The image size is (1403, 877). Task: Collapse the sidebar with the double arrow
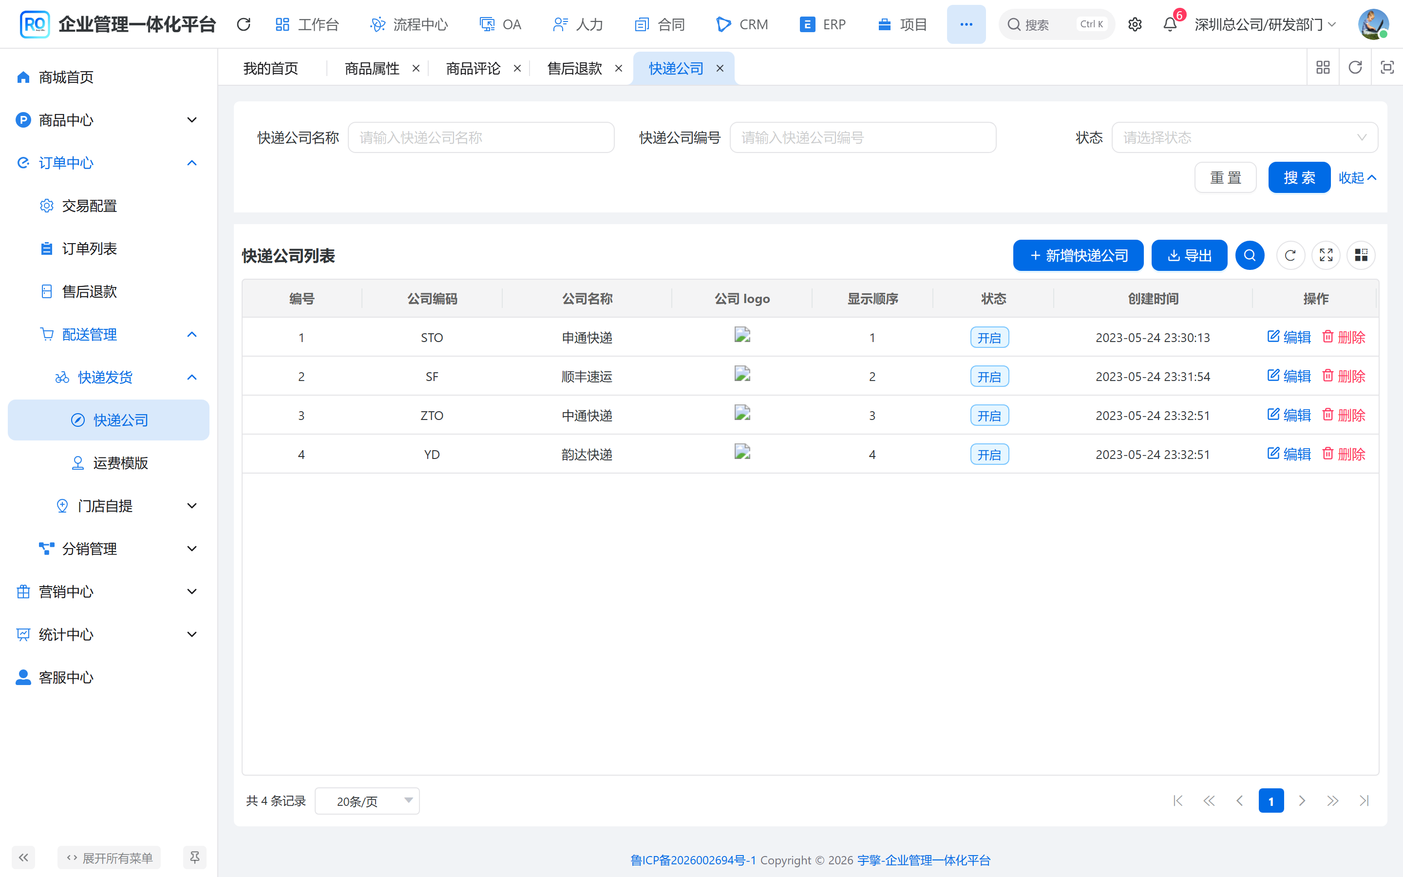[23, 858]
